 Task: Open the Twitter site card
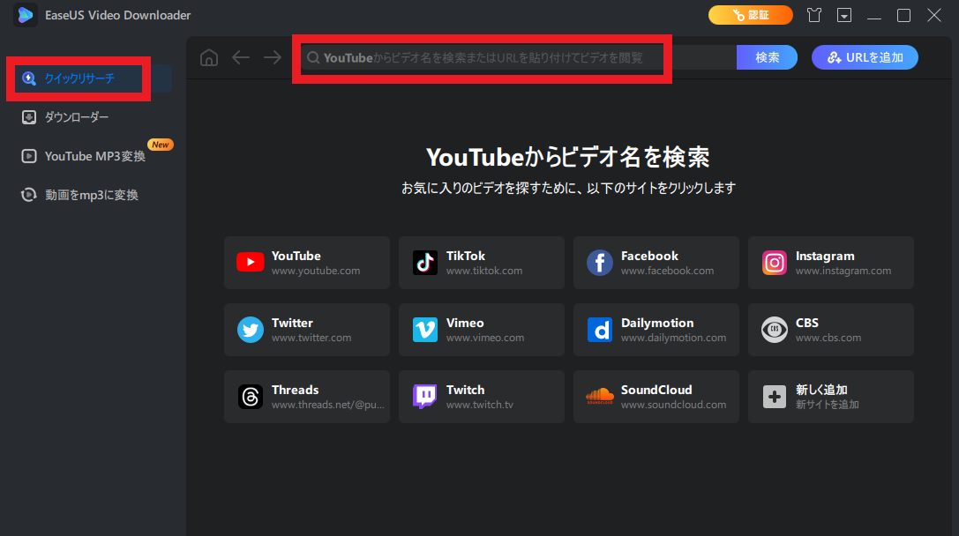307,330
